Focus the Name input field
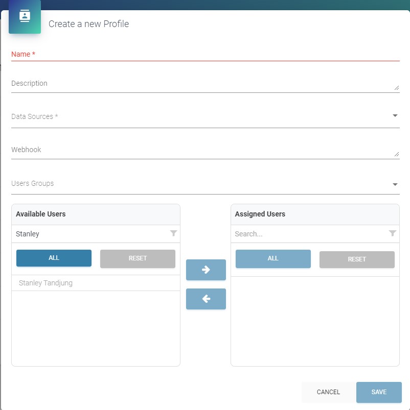The width and height of the screenshot is (410, 410). point(204,54)
